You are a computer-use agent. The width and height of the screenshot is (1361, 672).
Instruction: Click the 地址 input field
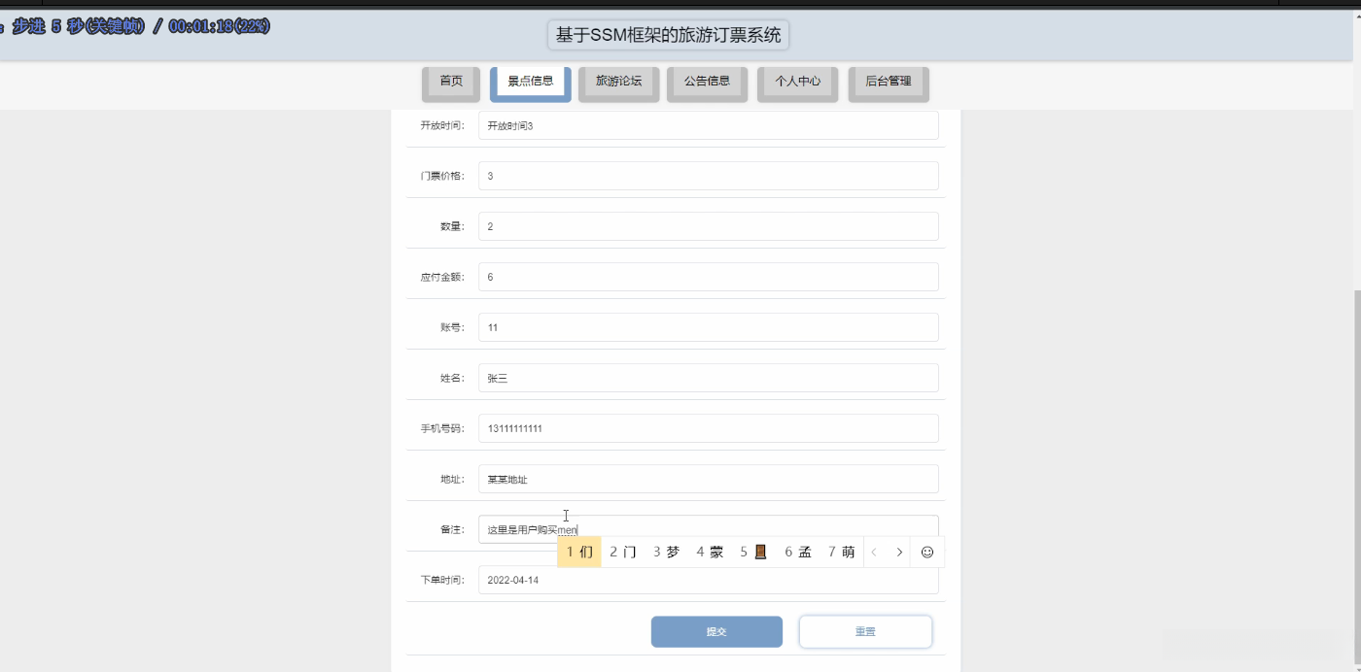(x=709, y=479)
